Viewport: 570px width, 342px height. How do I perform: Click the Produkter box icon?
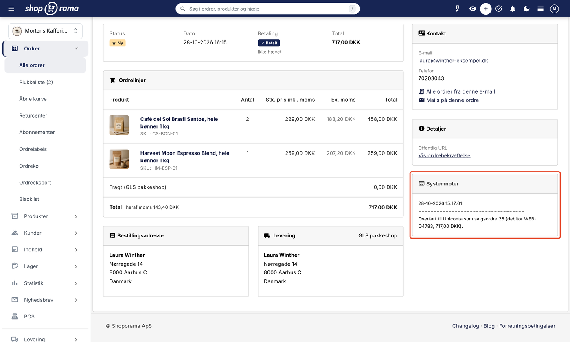point(15,216)
